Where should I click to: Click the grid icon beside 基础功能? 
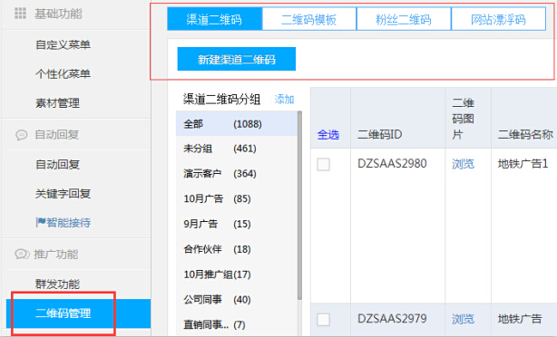point(20,14)
